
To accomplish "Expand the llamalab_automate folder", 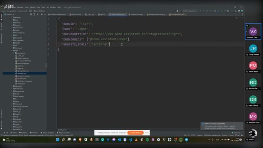I will [12, 106].
